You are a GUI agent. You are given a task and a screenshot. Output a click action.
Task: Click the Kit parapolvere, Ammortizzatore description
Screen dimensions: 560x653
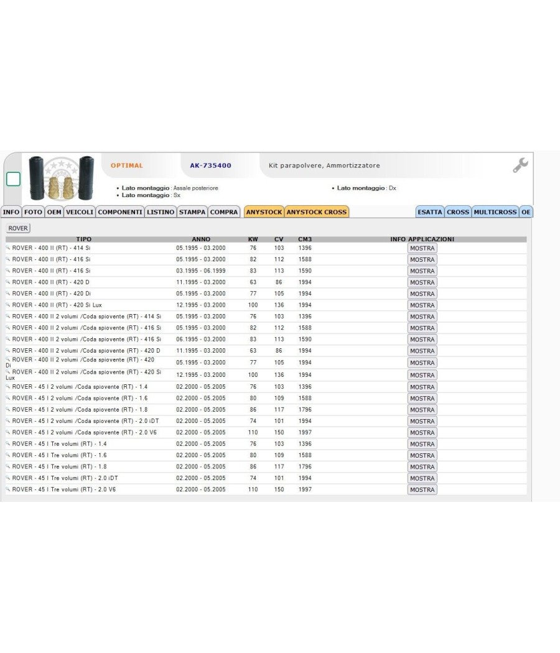324,165
